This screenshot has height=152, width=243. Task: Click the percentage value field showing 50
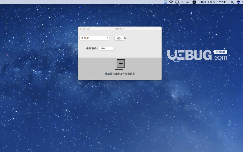[119, 39]
